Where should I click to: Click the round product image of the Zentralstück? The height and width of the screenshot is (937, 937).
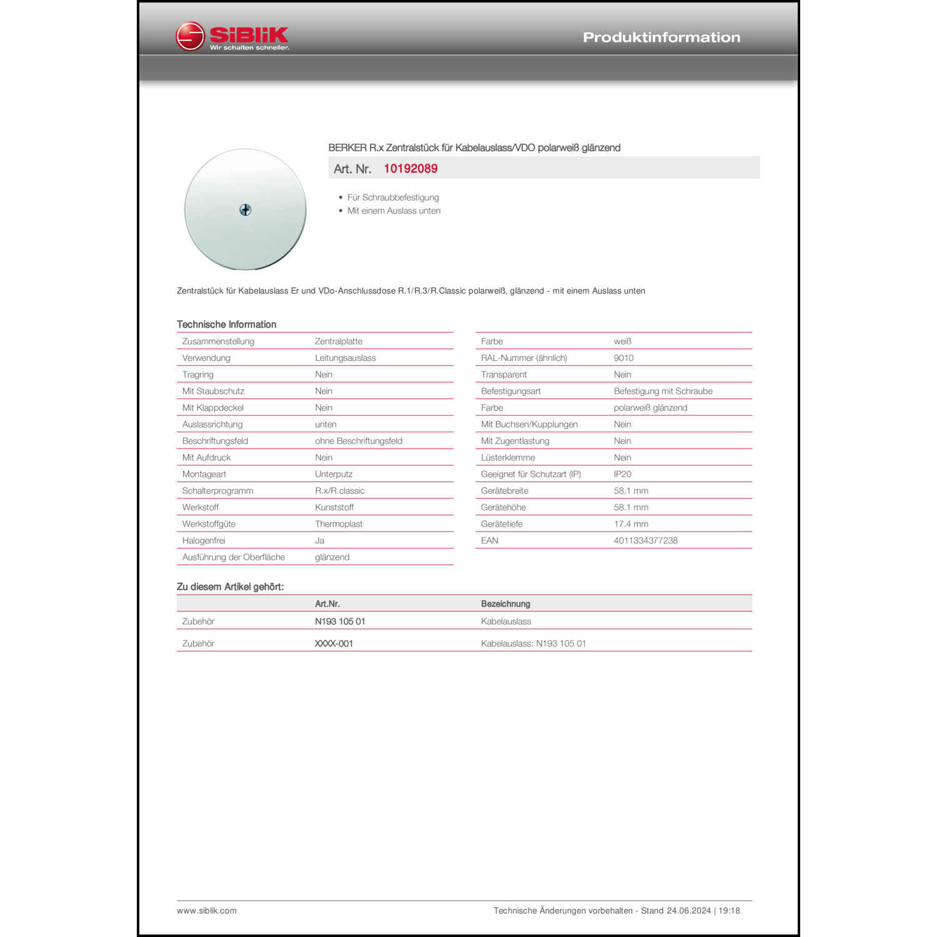coord(245,209)
